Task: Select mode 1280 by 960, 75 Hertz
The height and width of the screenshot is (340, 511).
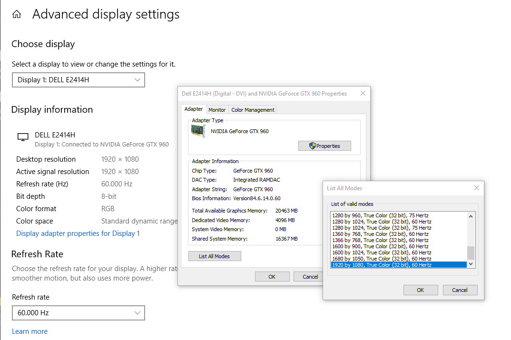Action: click(399, 215)
